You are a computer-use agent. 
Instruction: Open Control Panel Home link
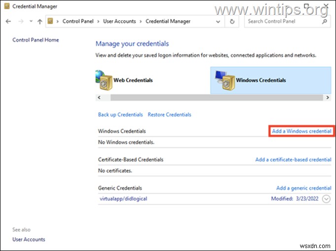point(35,40)
